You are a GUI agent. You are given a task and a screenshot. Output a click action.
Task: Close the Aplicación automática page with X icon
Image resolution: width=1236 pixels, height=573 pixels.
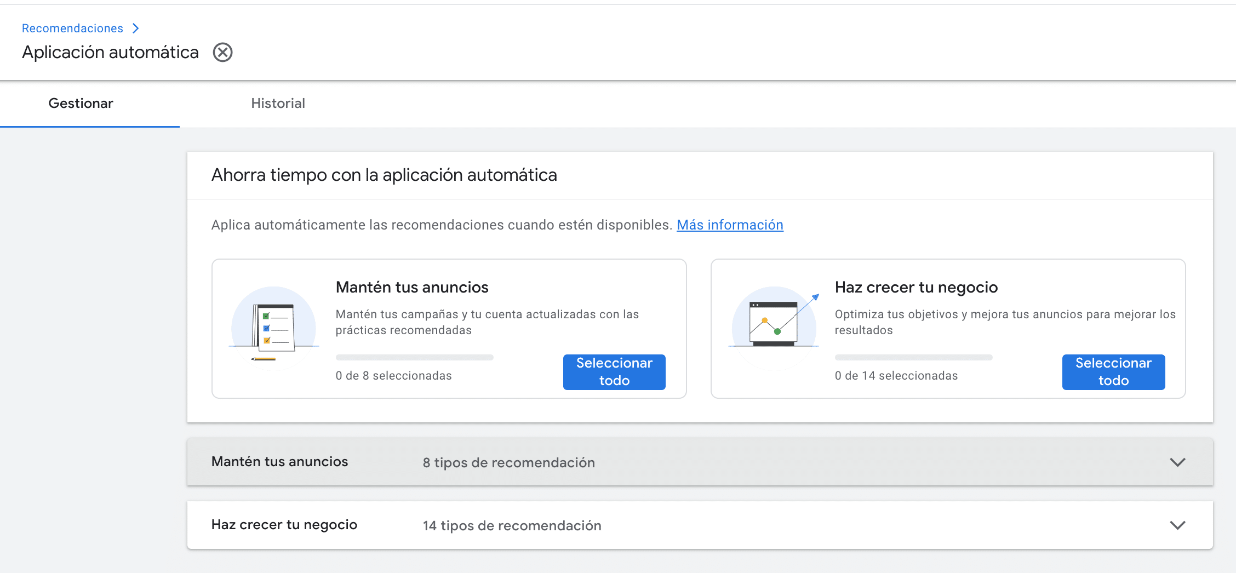click(x=222, y=53)
